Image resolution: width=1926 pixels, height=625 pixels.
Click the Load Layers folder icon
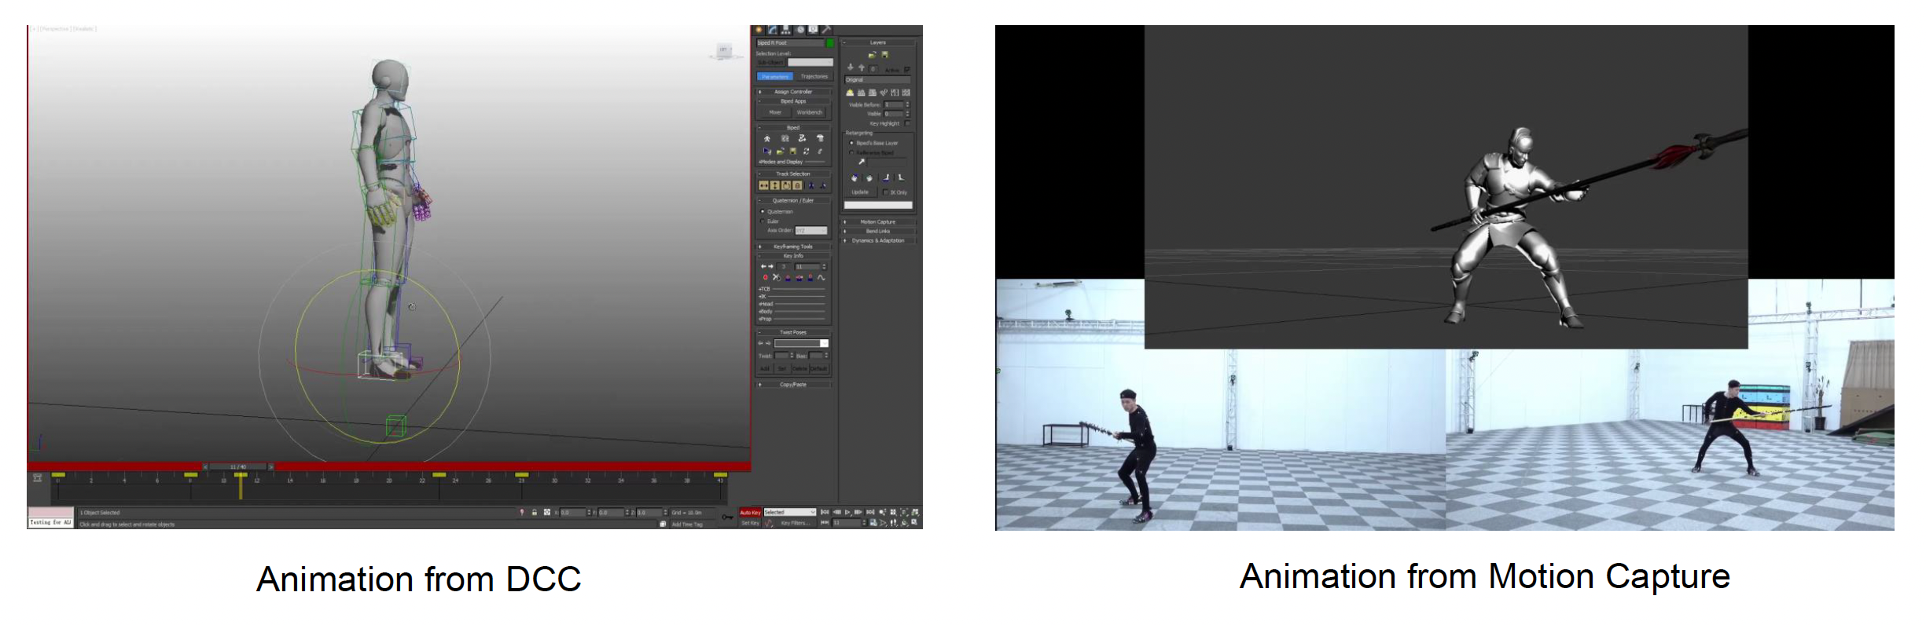pyautogui.click(x=872, y=55)
